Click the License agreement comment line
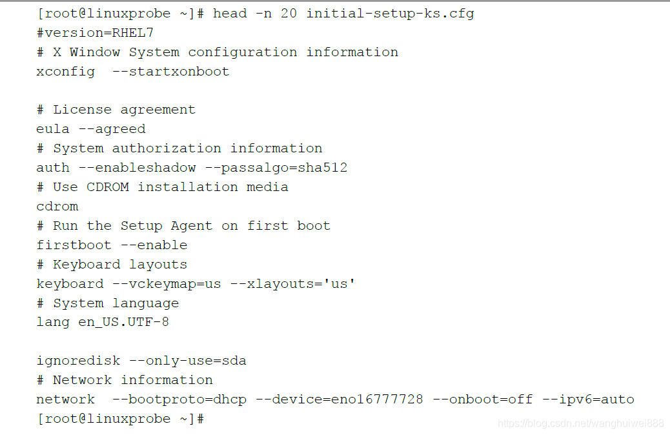 click(x=116, y=110)
